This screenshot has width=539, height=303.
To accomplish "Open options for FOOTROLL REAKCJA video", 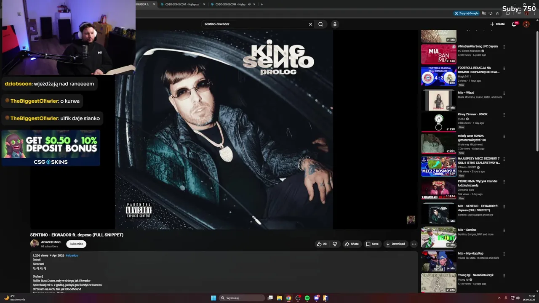I will tap(504, 68).
